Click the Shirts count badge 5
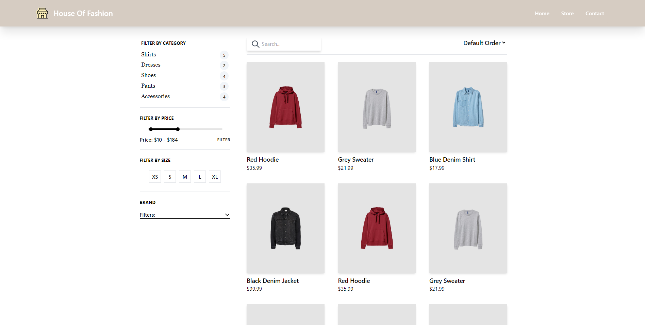 pyautogui.click(x=224, y=55)
